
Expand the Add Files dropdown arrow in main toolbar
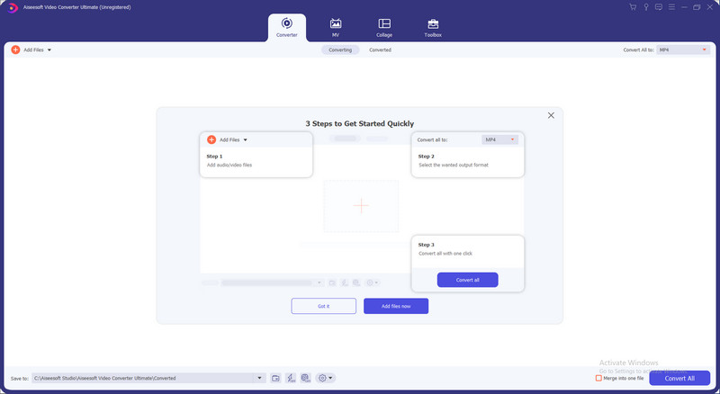point(49,50)
